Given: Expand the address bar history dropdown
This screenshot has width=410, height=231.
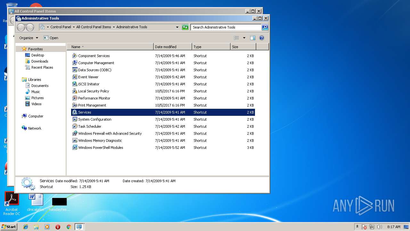Looking at the screenshot, I should pos(177,27).
